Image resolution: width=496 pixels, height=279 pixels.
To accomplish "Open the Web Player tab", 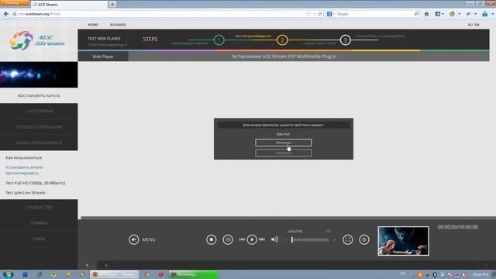I will pos(103,57).
